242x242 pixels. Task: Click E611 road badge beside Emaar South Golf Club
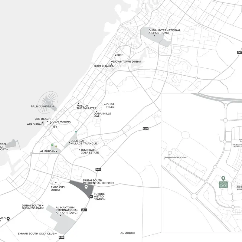(61, 237)
